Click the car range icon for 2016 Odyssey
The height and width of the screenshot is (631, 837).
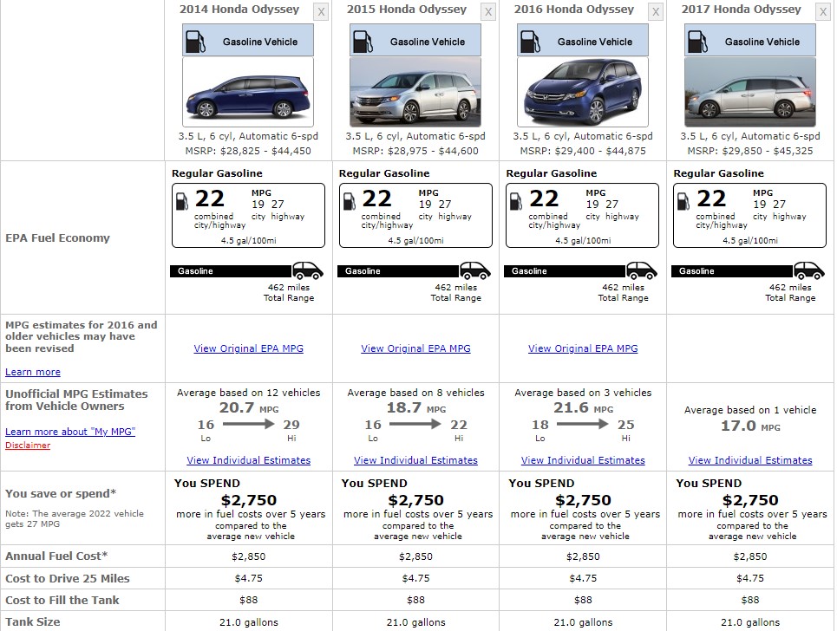click(642, 271)
